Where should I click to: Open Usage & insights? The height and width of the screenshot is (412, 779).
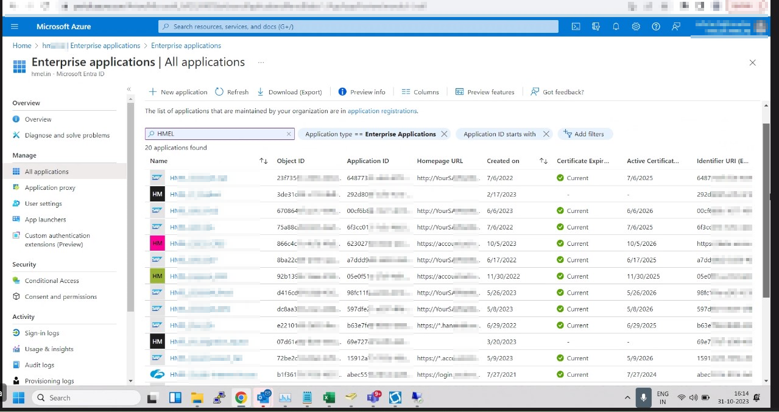[49, 349]
